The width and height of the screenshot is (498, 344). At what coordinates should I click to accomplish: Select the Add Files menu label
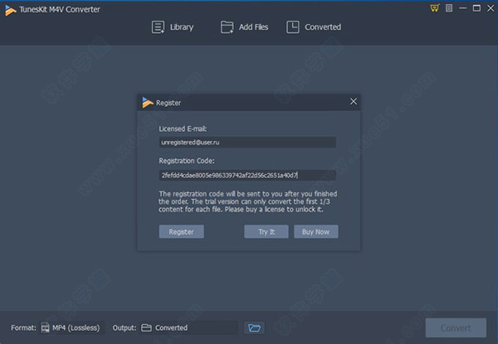tap(255, 27)
